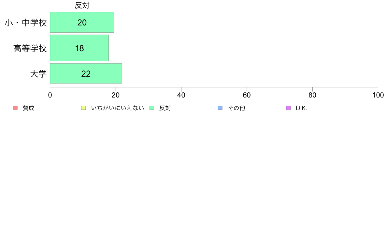The height and width of the screenshot is (240, 387).
Task: Click axis tick label 40
Action: click(x=181, y=95)
